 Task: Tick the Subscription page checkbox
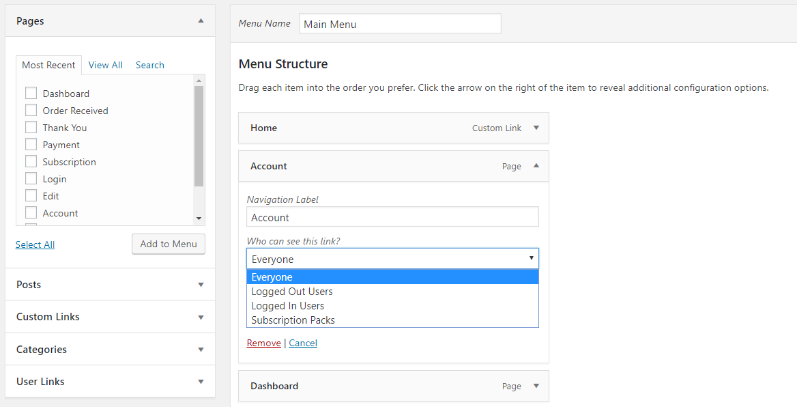point(31,162)
